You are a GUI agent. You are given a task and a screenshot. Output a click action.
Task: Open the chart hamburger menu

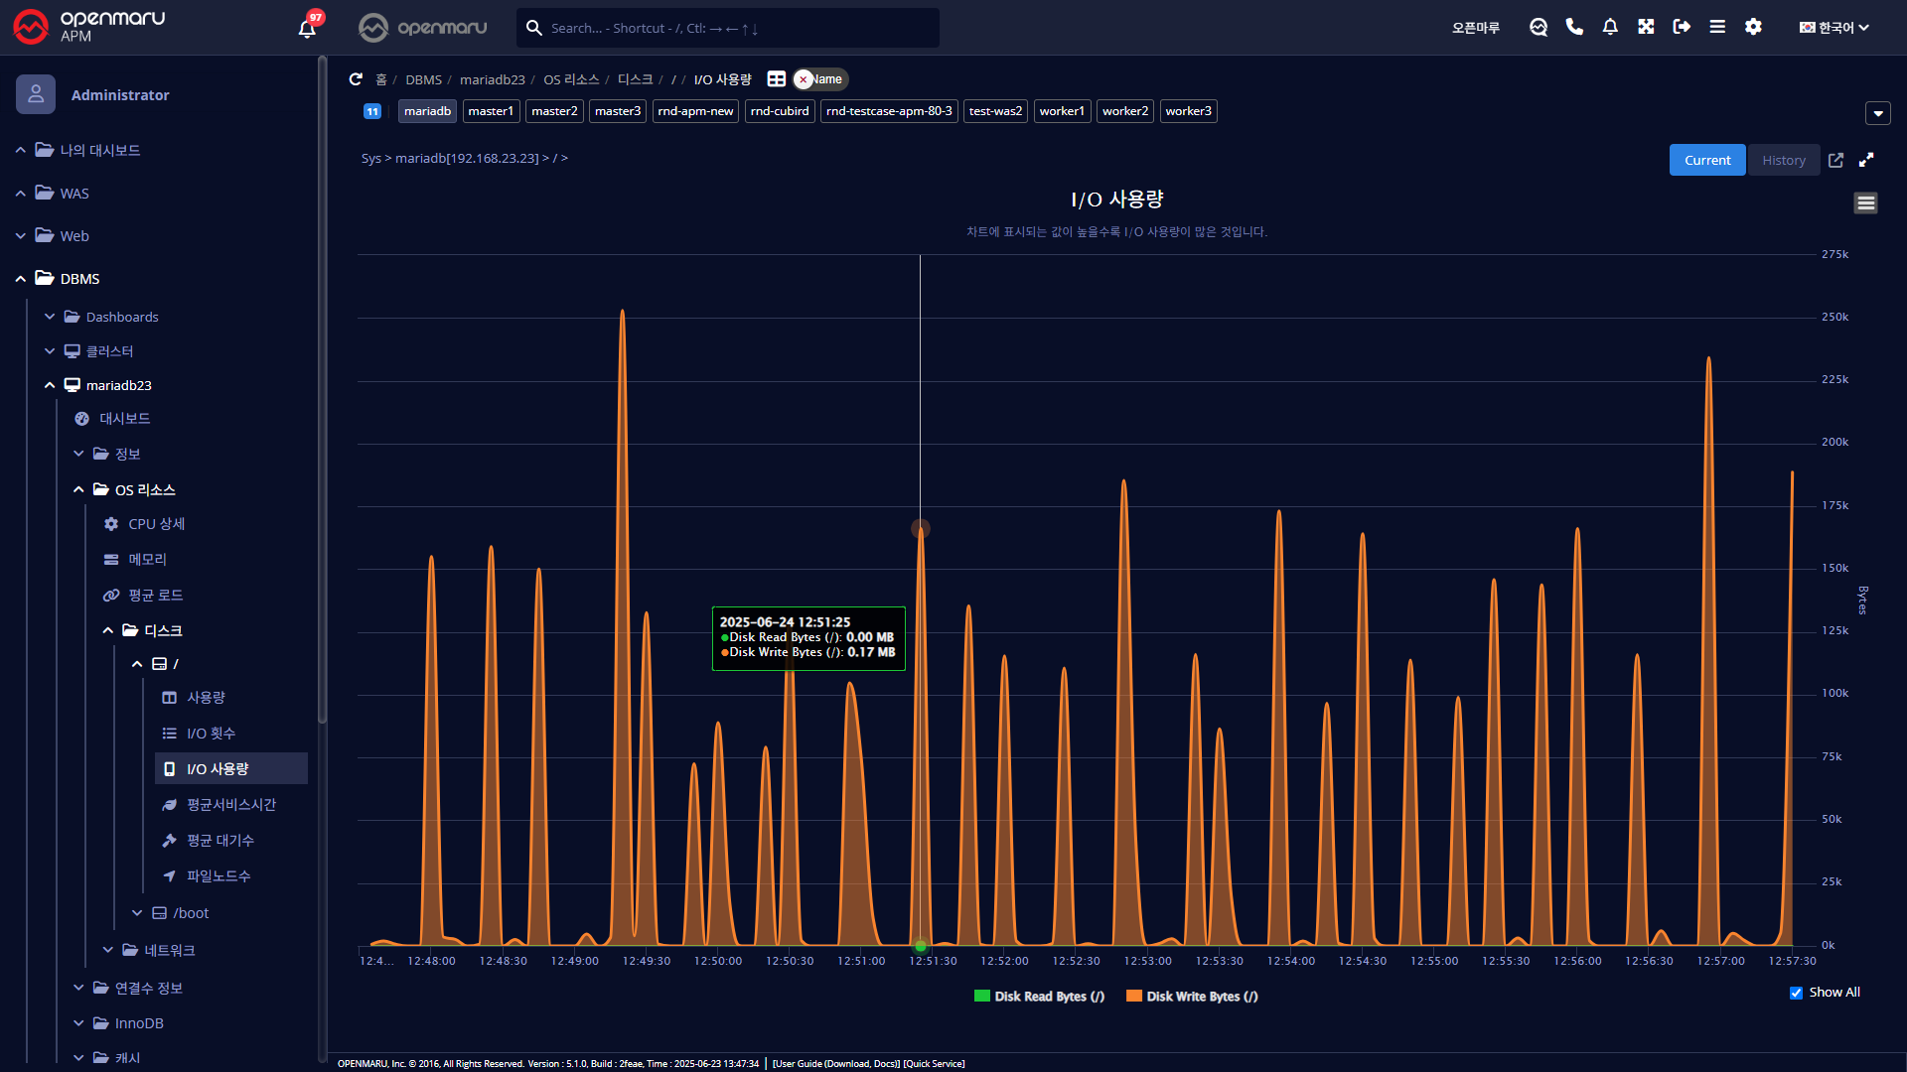click(x=1865, y=203)
